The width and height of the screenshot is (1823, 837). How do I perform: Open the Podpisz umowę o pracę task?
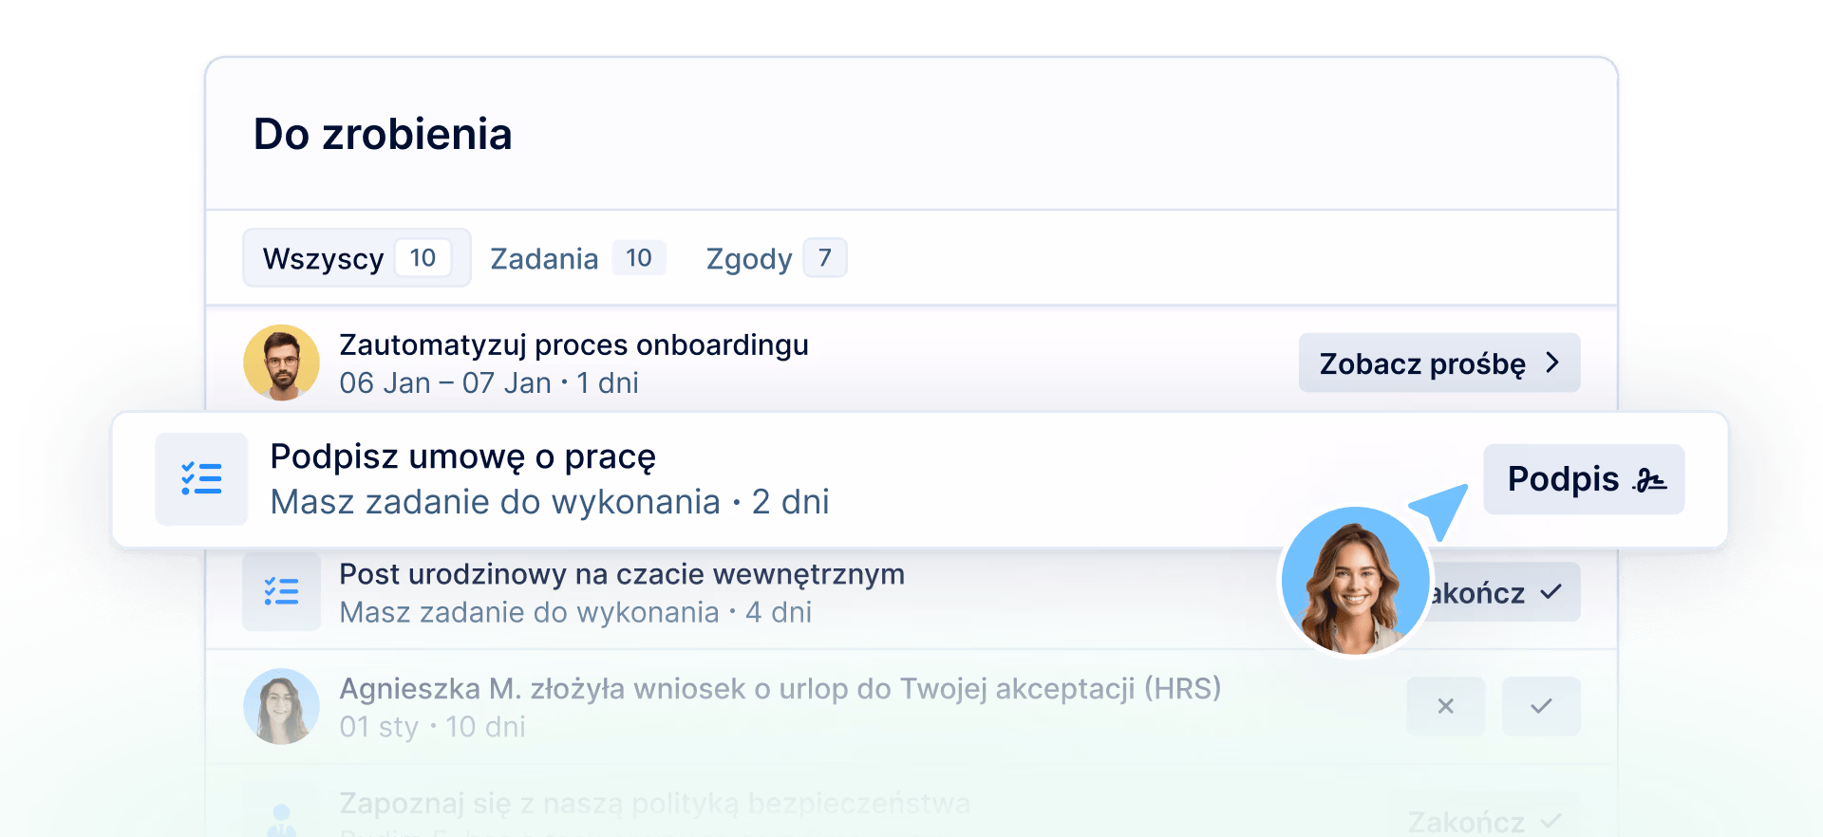tap(462, 457)
